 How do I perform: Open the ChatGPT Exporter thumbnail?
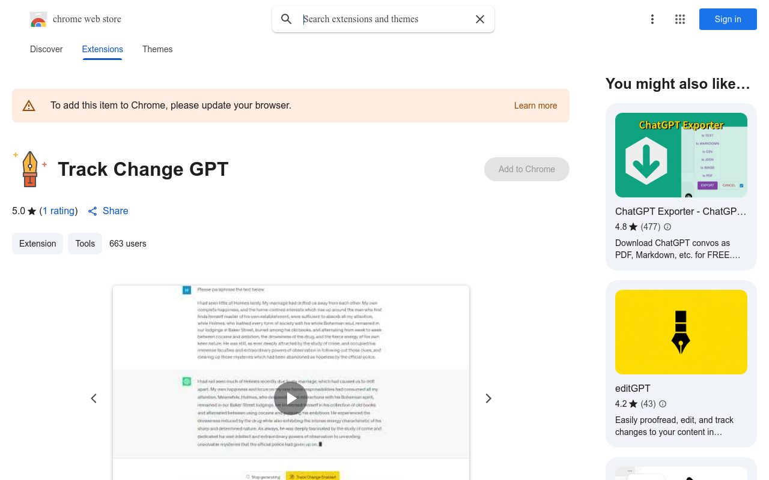pyautogui.click(x=681, y=155)
